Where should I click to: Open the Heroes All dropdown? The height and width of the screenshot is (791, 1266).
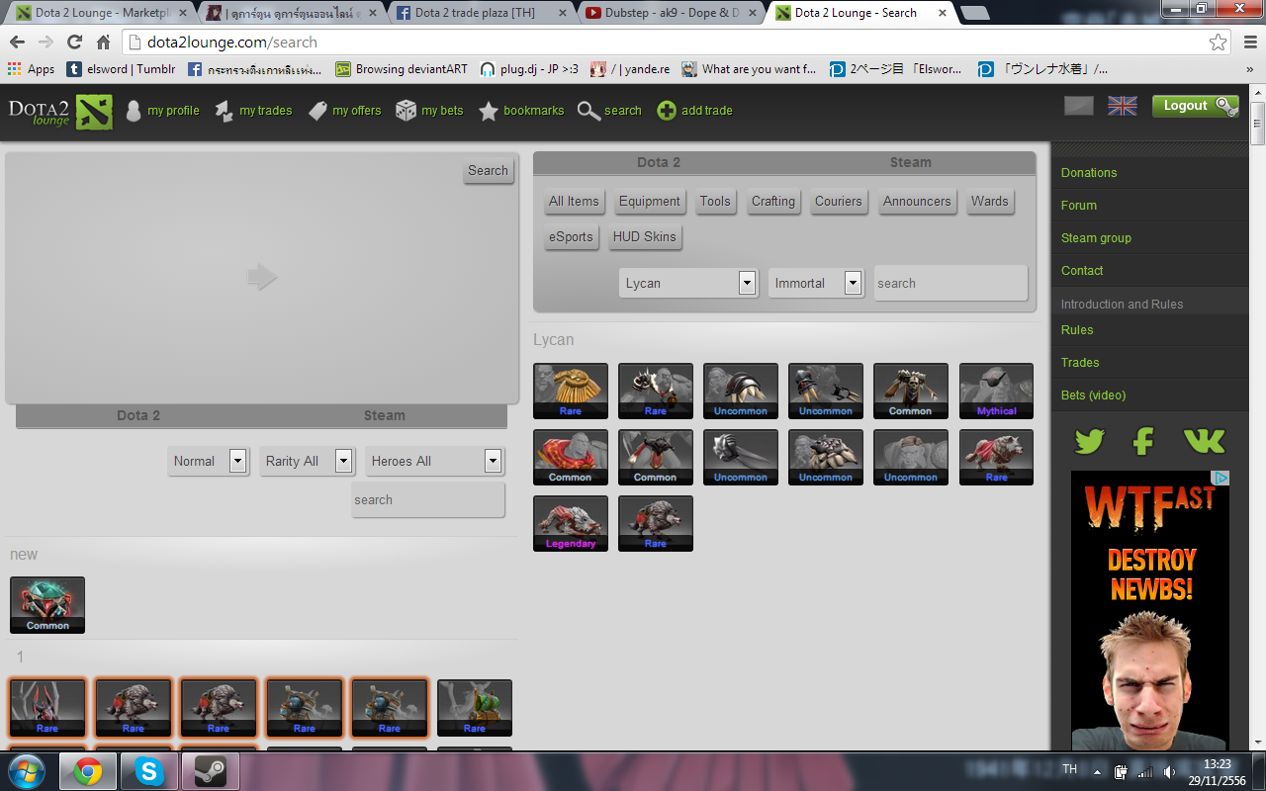point(435,461)
